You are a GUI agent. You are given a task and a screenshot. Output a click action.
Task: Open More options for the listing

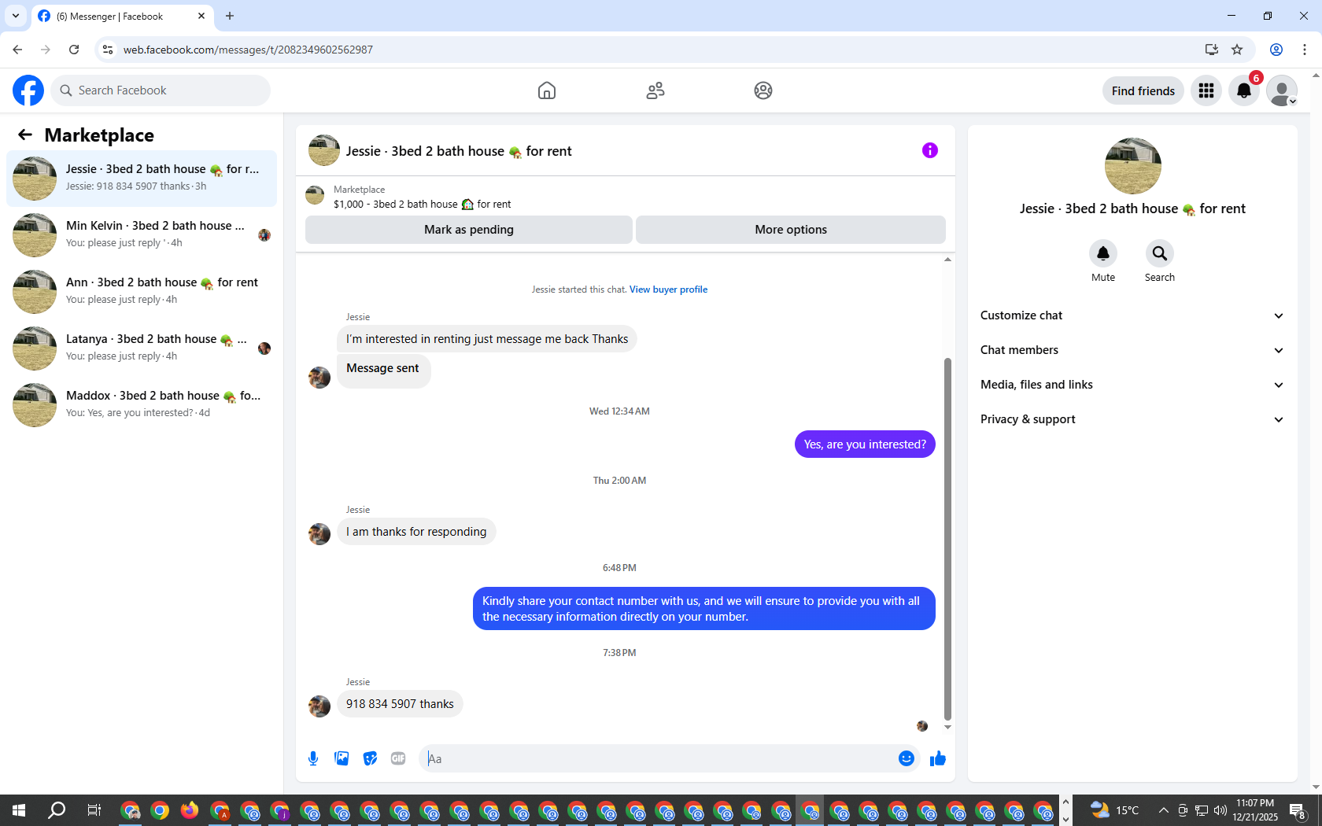click(x=791, y=230)
